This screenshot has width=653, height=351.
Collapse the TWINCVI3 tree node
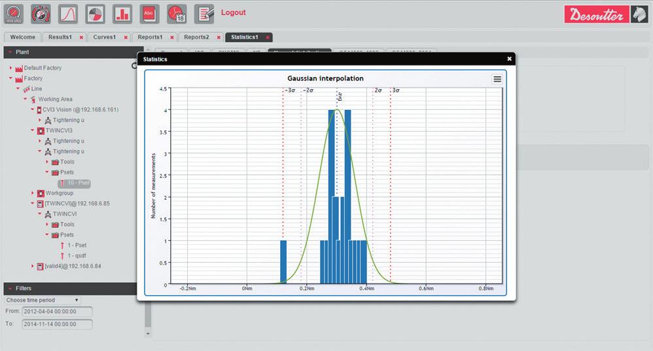click(x=33, y=130)
